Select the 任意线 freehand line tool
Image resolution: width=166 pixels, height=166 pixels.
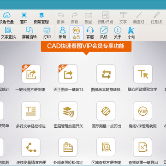[x=156, y=18]
